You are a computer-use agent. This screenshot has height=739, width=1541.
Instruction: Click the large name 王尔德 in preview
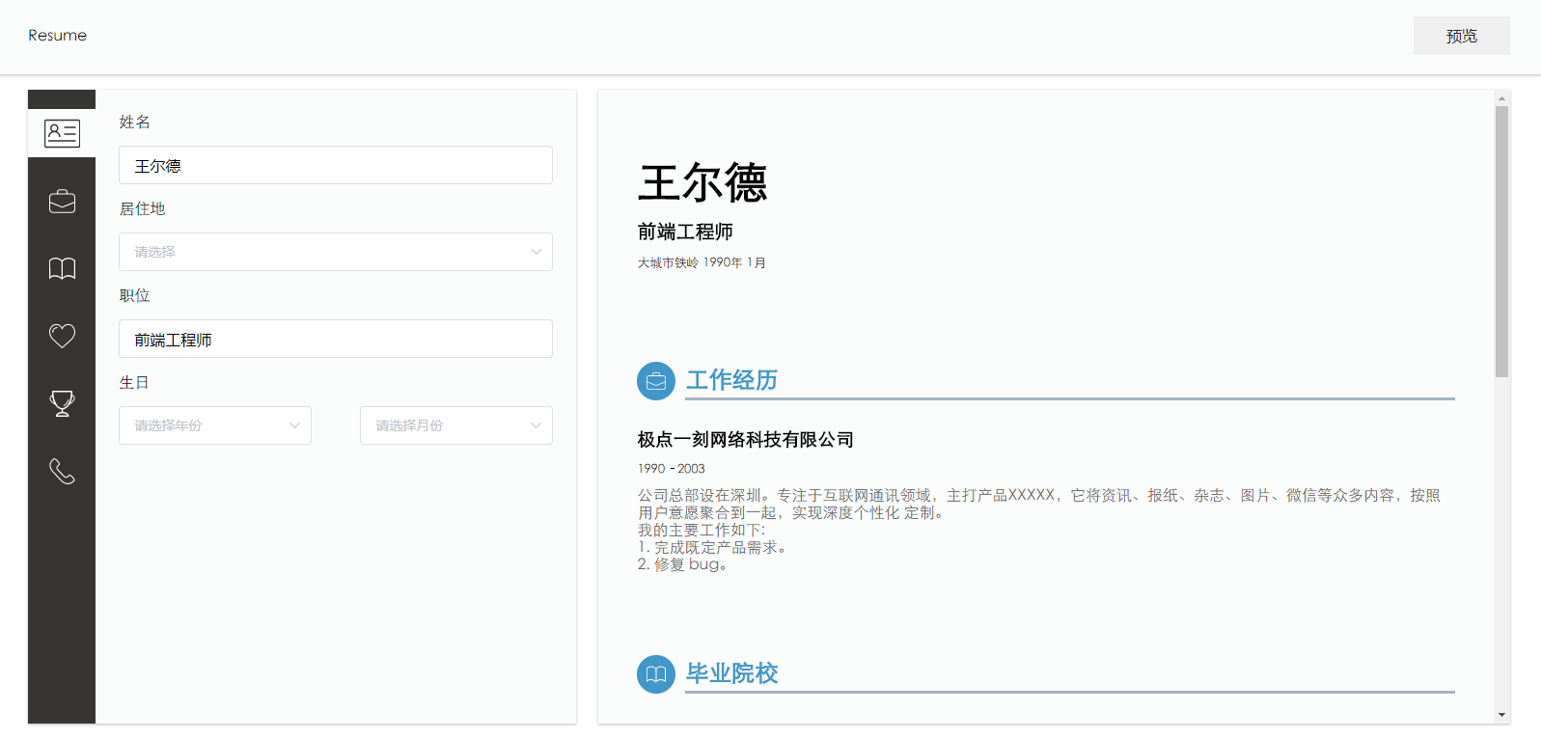(702, 182)
